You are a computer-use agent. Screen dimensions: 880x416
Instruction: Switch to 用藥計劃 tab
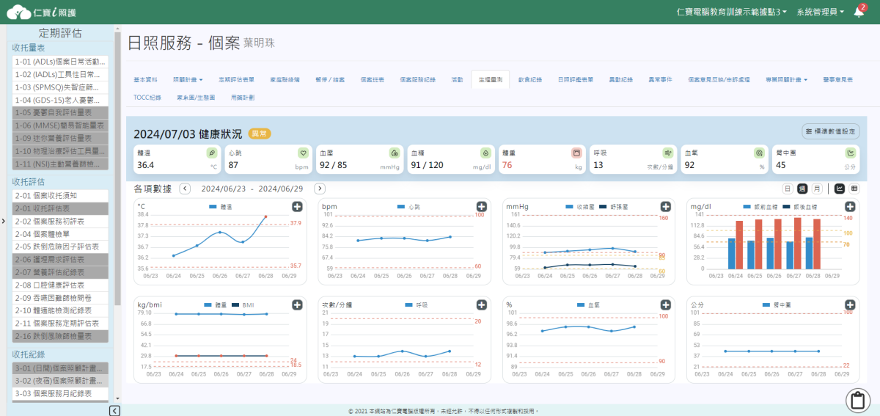pyautogui.click(x=243, y=97)
